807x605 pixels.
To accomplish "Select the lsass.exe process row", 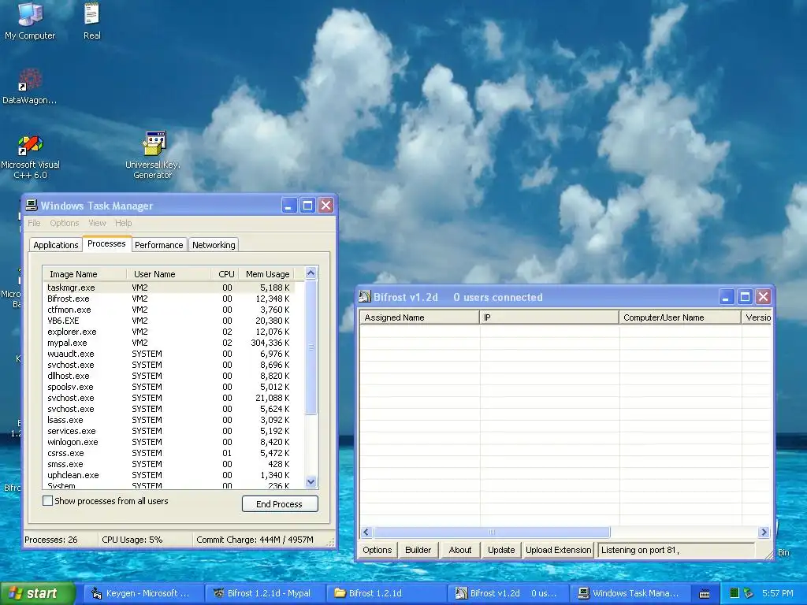I will coord(169,420).
